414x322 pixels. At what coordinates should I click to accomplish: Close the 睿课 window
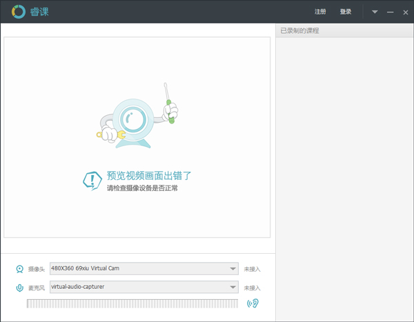point(406,12)
